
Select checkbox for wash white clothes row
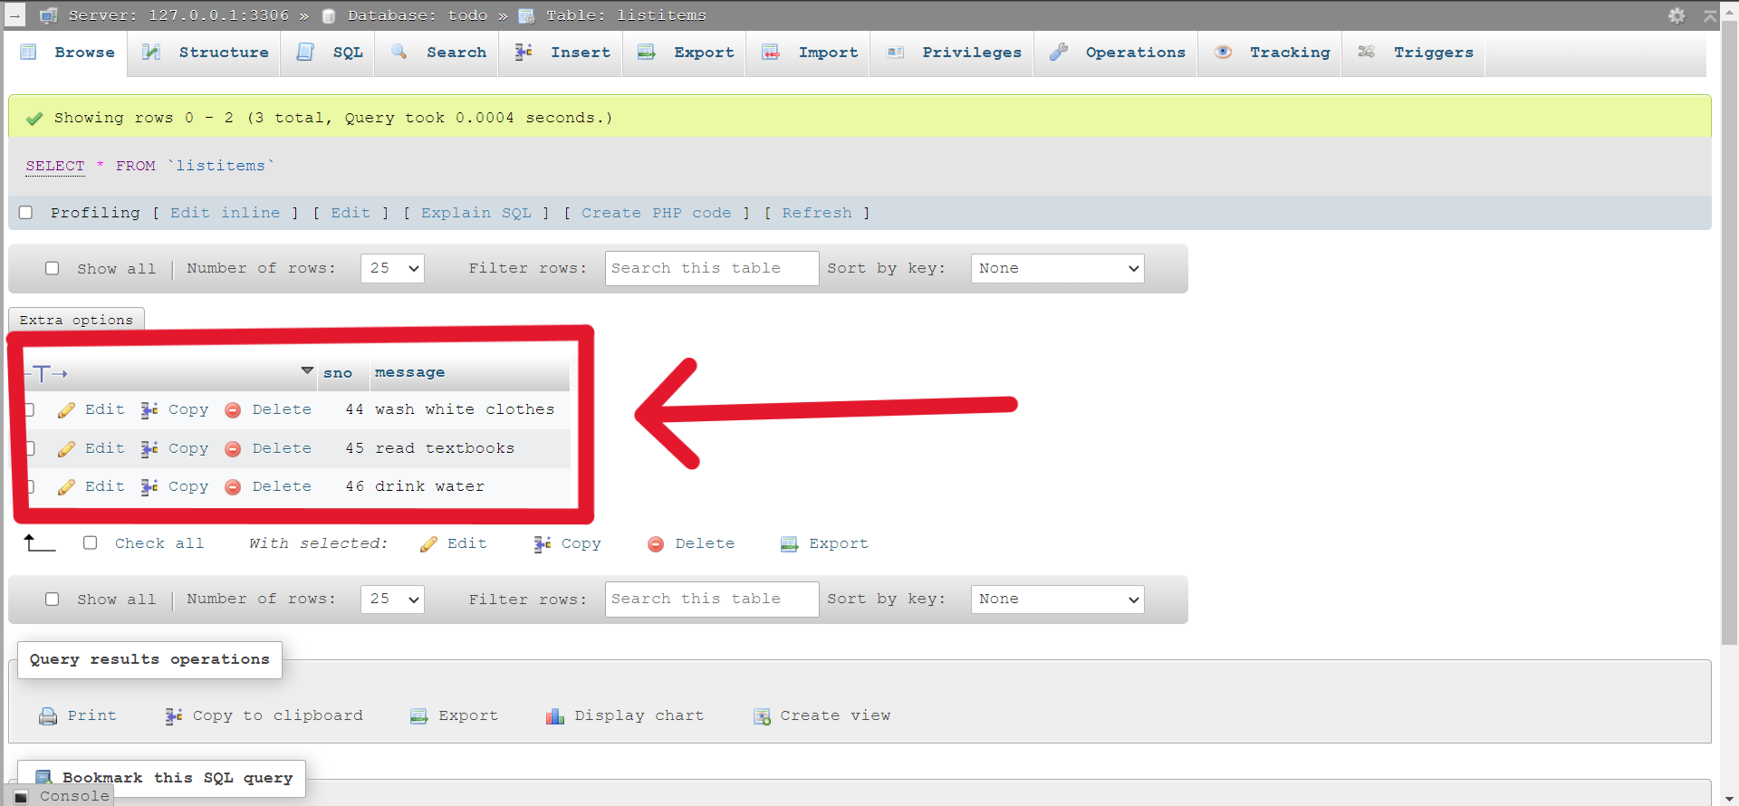(x=29, y=409)
